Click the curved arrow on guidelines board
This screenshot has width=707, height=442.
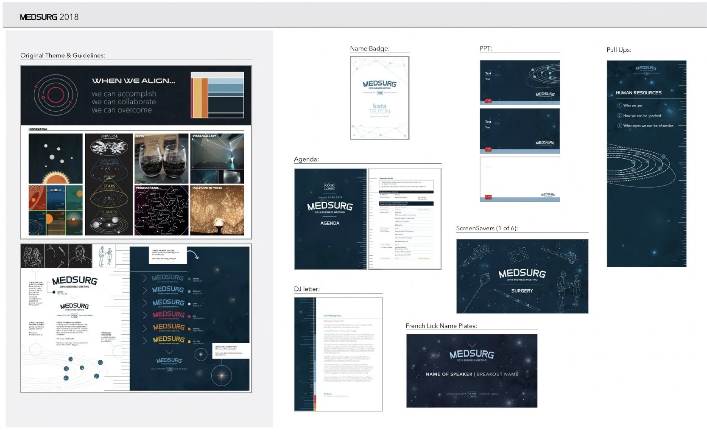pyautogui.click(x=193, y=255)
